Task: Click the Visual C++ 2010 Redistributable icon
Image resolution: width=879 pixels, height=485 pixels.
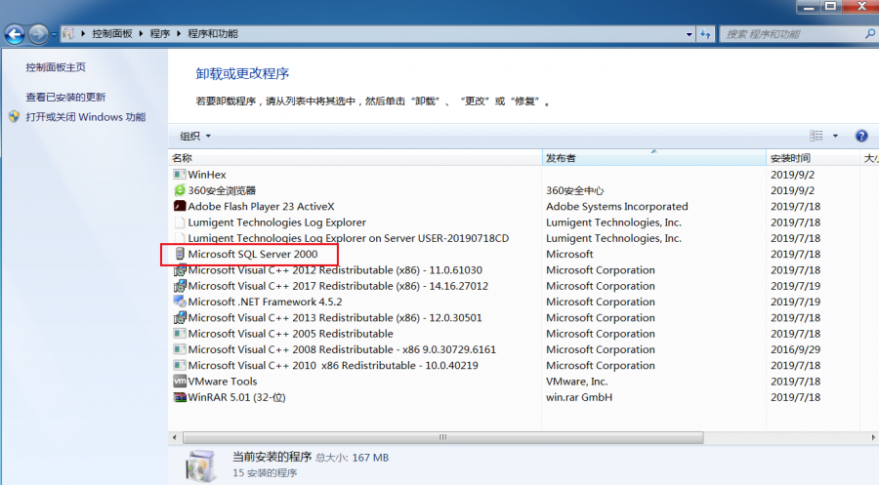Action: point(180,365)
